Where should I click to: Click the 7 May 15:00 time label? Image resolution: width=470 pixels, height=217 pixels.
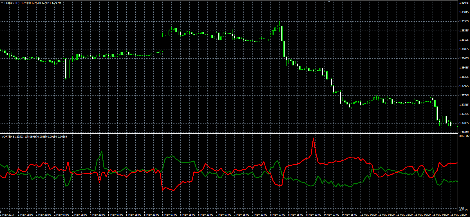pyautogui.click(x=242, y=215)
